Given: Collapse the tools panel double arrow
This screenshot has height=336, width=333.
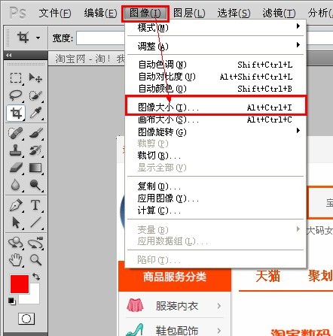Looking at the screenshot, I should (9, 55).
